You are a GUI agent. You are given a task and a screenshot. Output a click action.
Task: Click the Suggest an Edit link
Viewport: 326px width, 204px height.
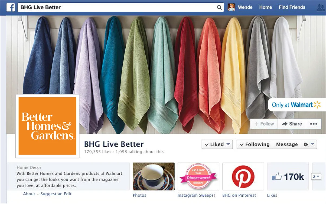[56, 194]
